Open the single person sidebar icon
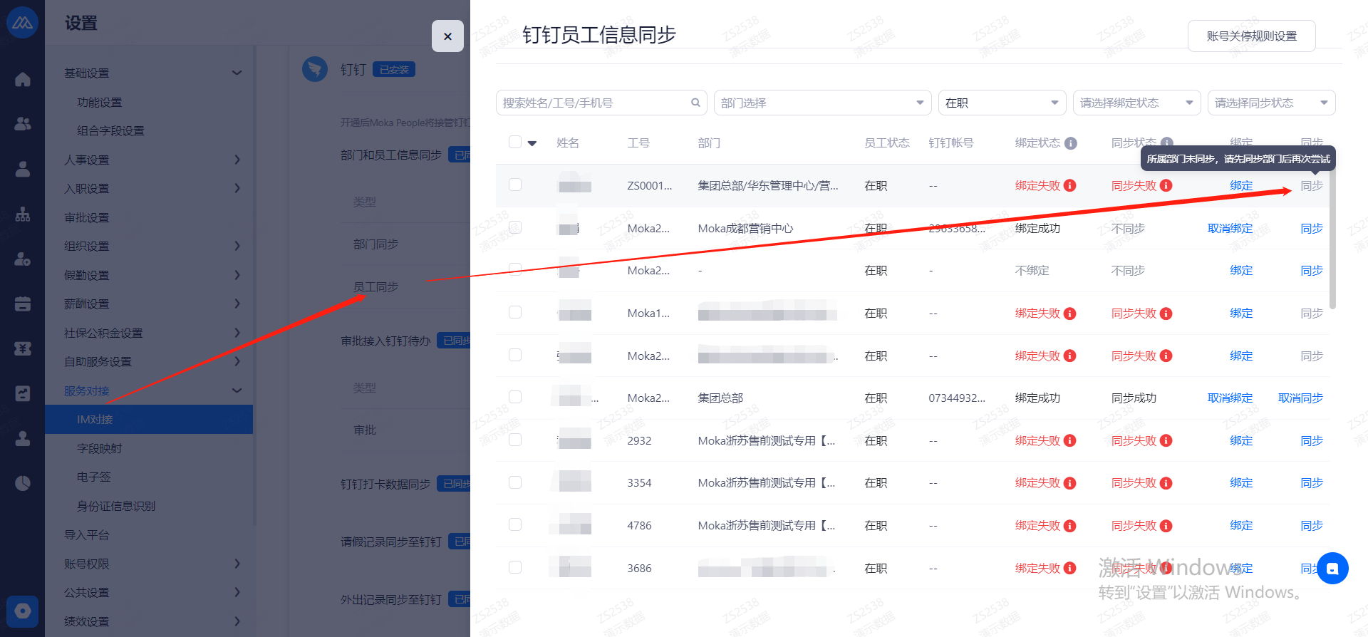Image resolution: width=1368 pixels, height=637 pixels. 23,169
